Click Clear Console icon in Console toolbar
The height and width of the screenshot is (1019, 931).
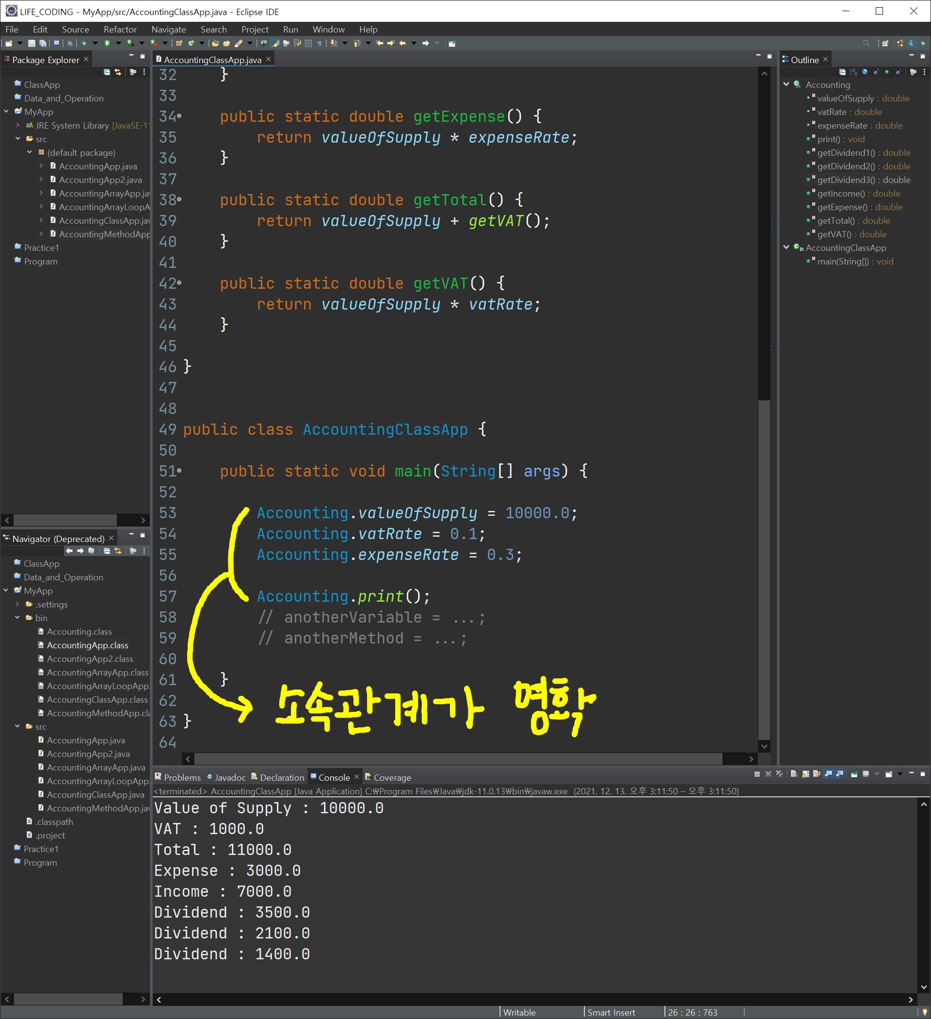point(794,774)
